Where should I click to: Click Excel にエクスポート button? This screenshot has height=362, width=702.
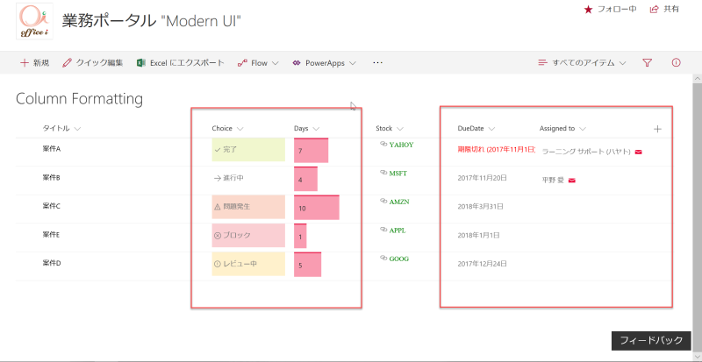point(180,62)
